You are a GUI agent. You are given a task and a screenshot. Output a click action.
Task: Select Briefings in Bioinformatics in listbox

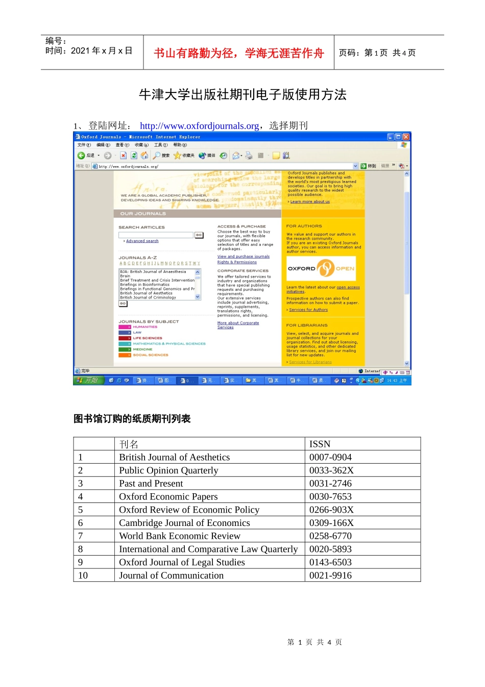coord(145,285)
